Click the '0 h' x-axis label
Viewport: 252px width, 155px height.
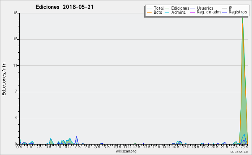pos(19,147)
